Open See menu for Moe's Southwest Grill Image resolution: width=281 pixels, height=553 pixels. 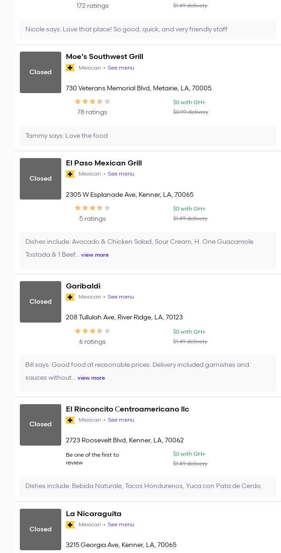tap(121, 68)
